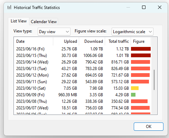This screenshot has height=138, width=169.
Task: Select the 2023/06/15 (Thu) row
Action: (82, 56)
